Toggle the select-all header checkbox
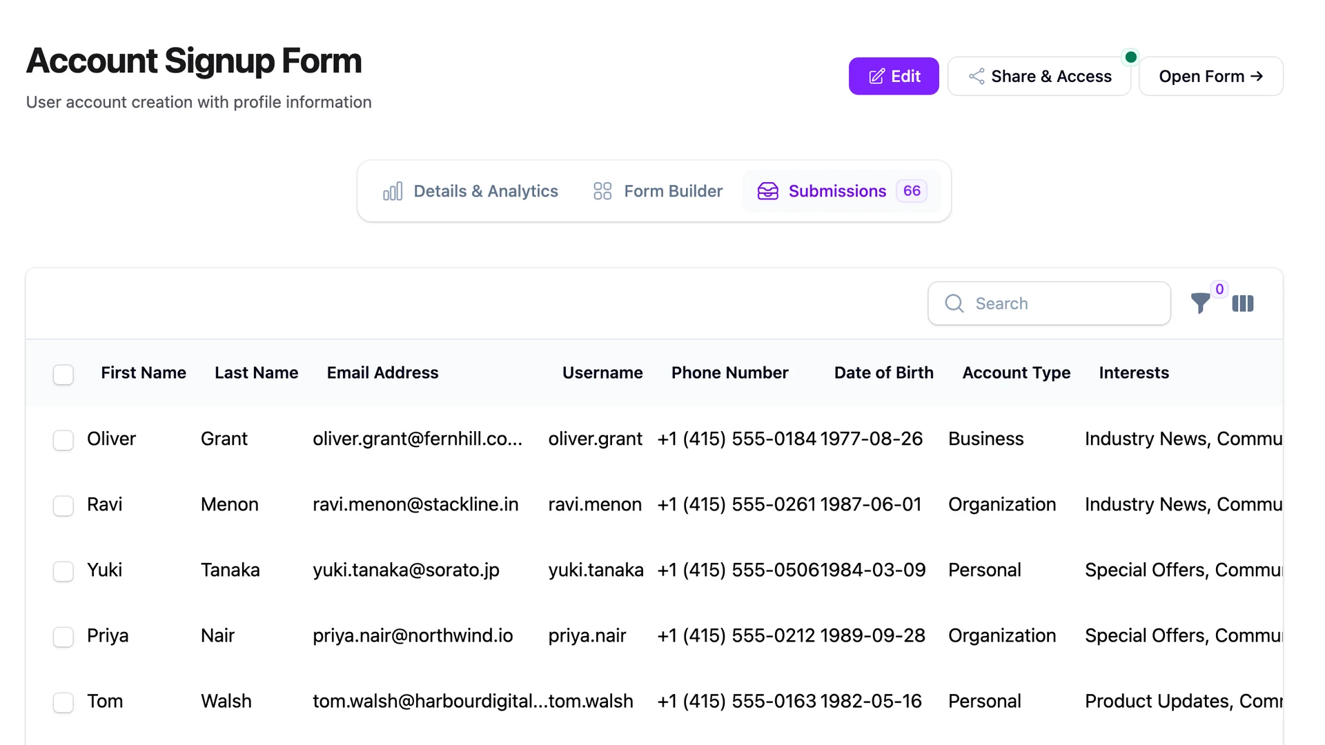The width and height of the screenshot is (1325, 745). pos(63,375)
